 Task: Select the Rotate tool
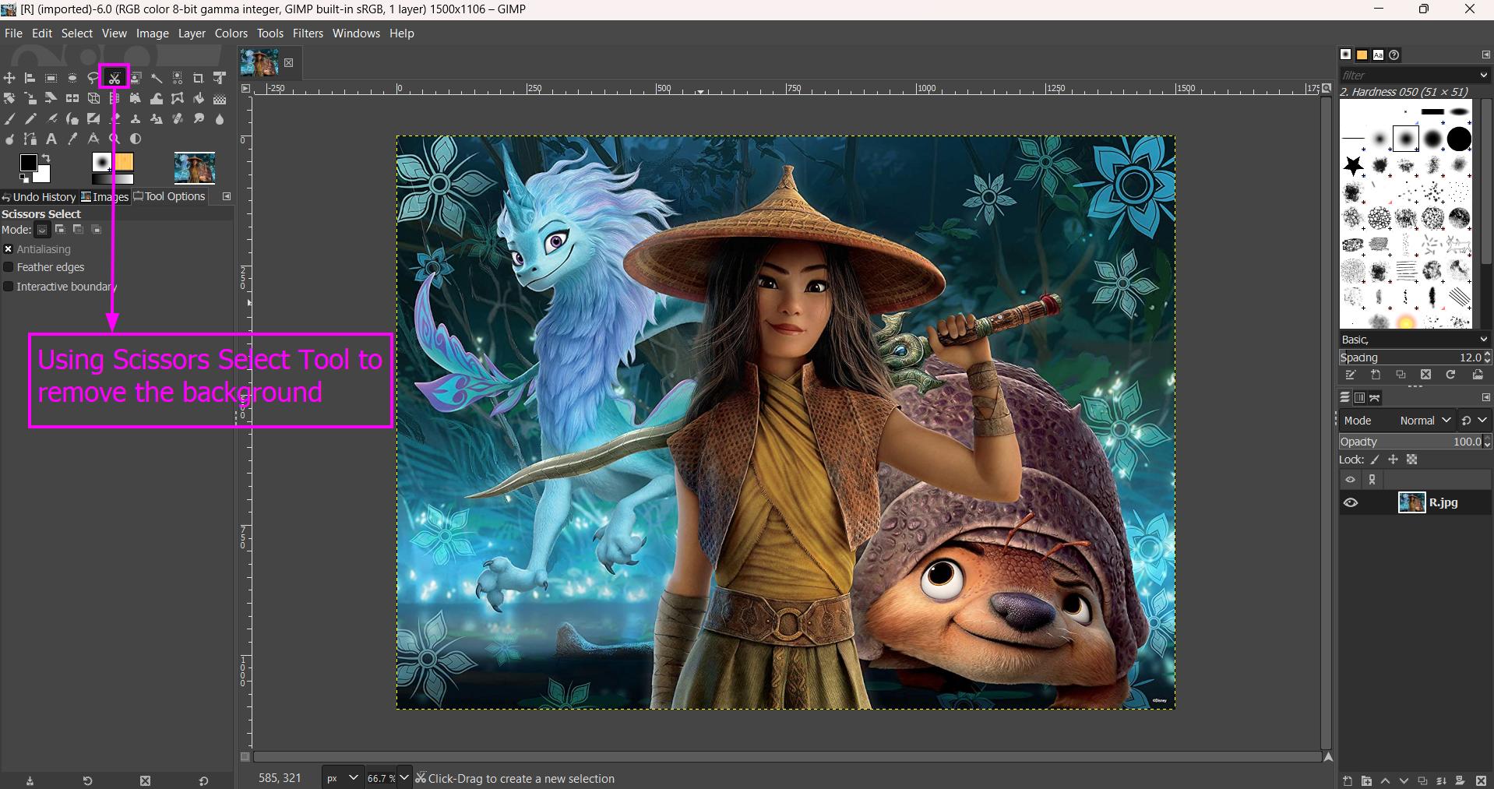pyautogui.click(x=9, y=98)
